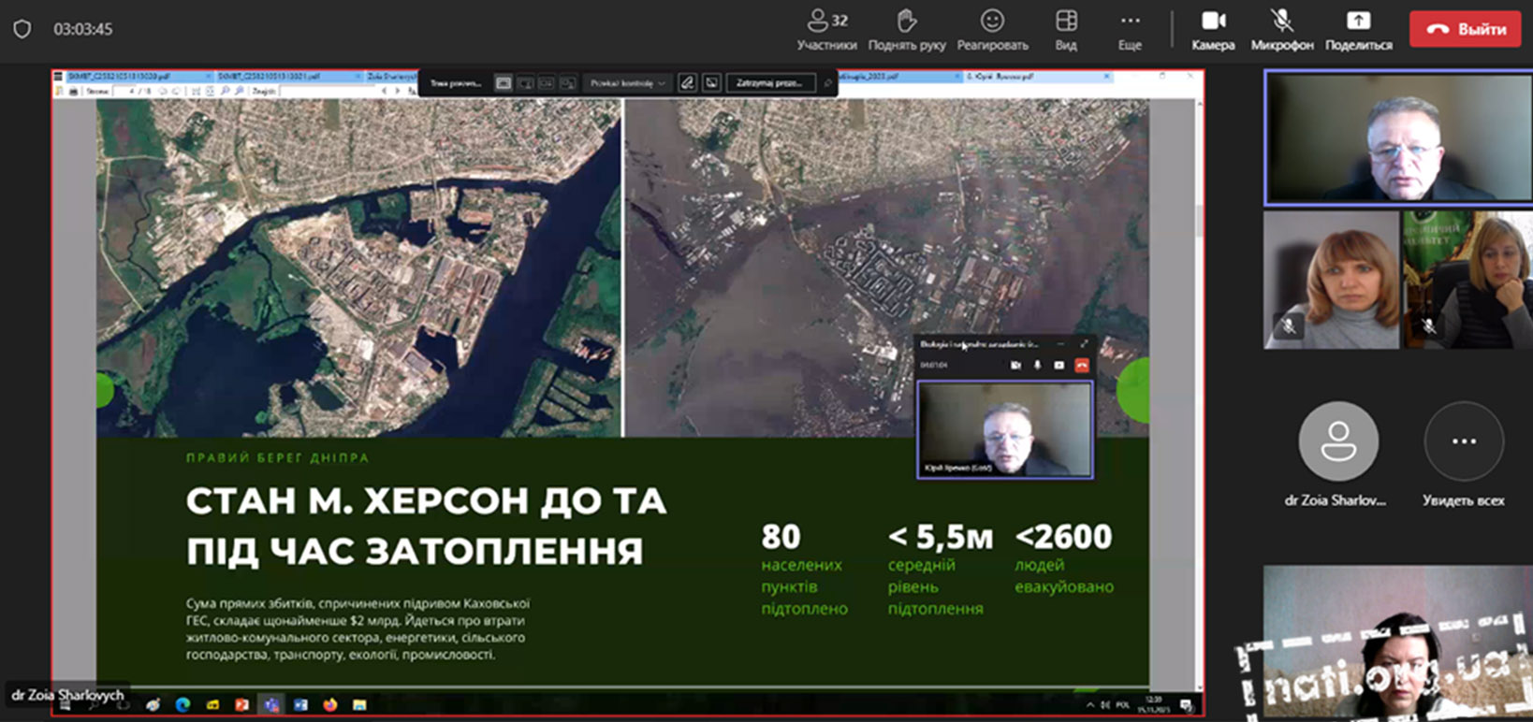The height and width of the screenshot is (722, 1533).
Task: Click the ПРАВИЙ БЕРЕГ ДНІПРА label
Action: point(278,458)
